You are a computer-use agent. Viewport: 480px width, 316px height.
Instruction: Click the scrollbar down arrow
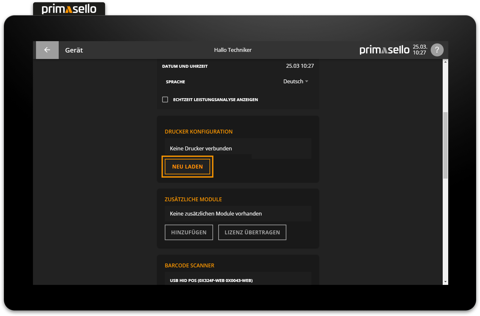445,282
